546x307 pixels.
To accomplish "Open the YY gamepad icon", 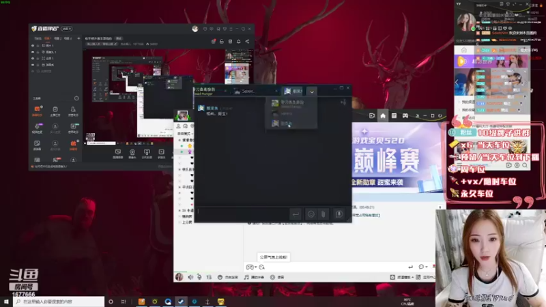I will coord(405,115).
